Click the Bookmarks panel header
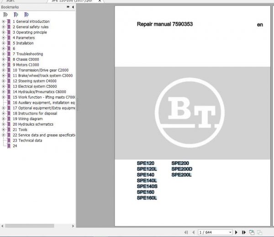 point(10,7)
